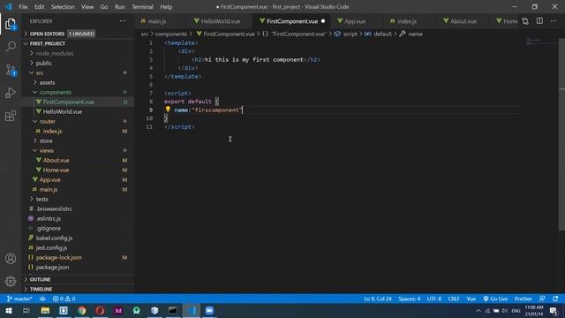Collapse the views folder
565x318 pixels.
pos(79,151)
